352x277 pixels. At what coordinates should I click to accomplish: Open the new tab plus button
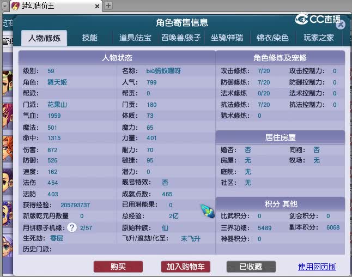point(108,5)
